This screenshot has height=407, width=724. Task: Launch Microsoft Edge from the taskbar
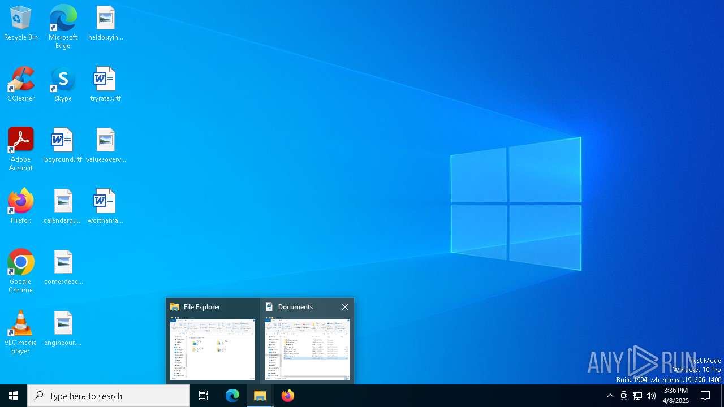(x=232, y=396)
